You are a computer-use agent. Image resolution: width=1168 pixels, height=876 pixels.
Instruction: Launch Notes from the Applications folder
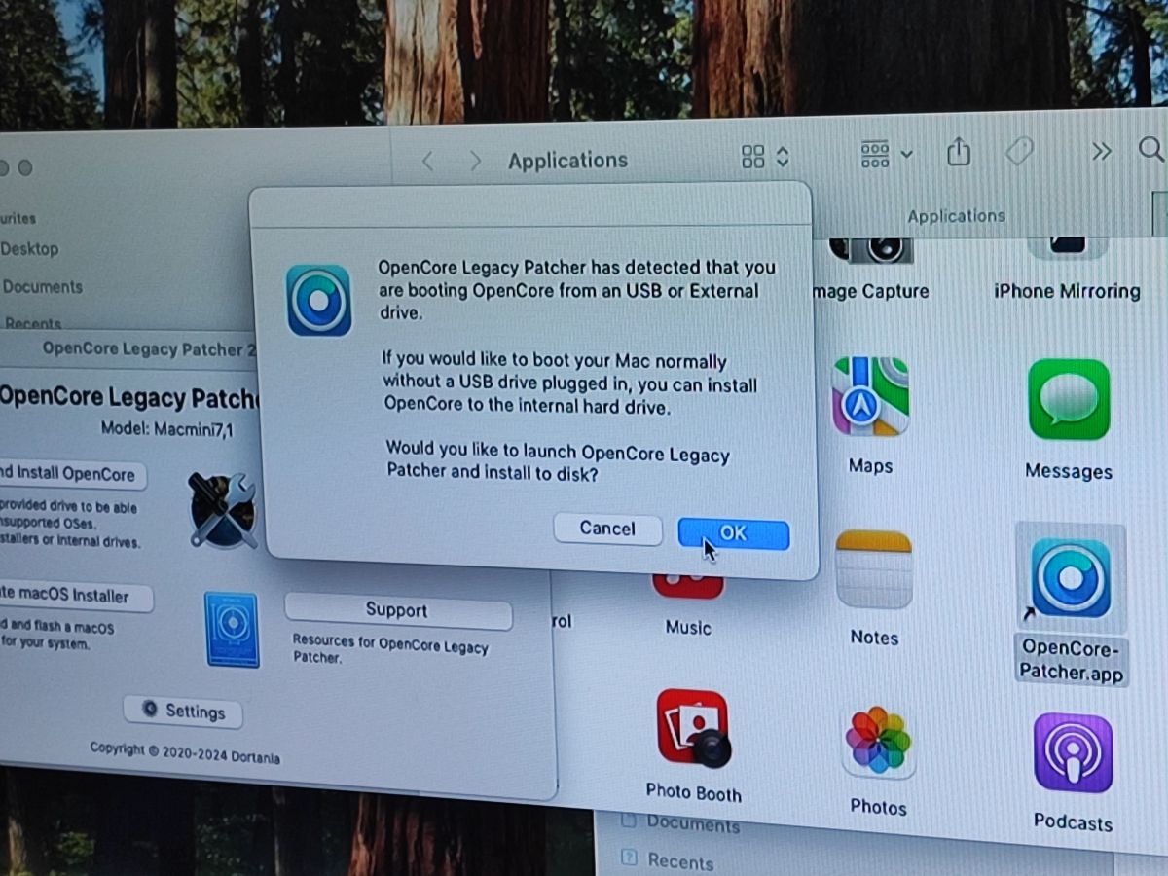(x=873, y=571)
